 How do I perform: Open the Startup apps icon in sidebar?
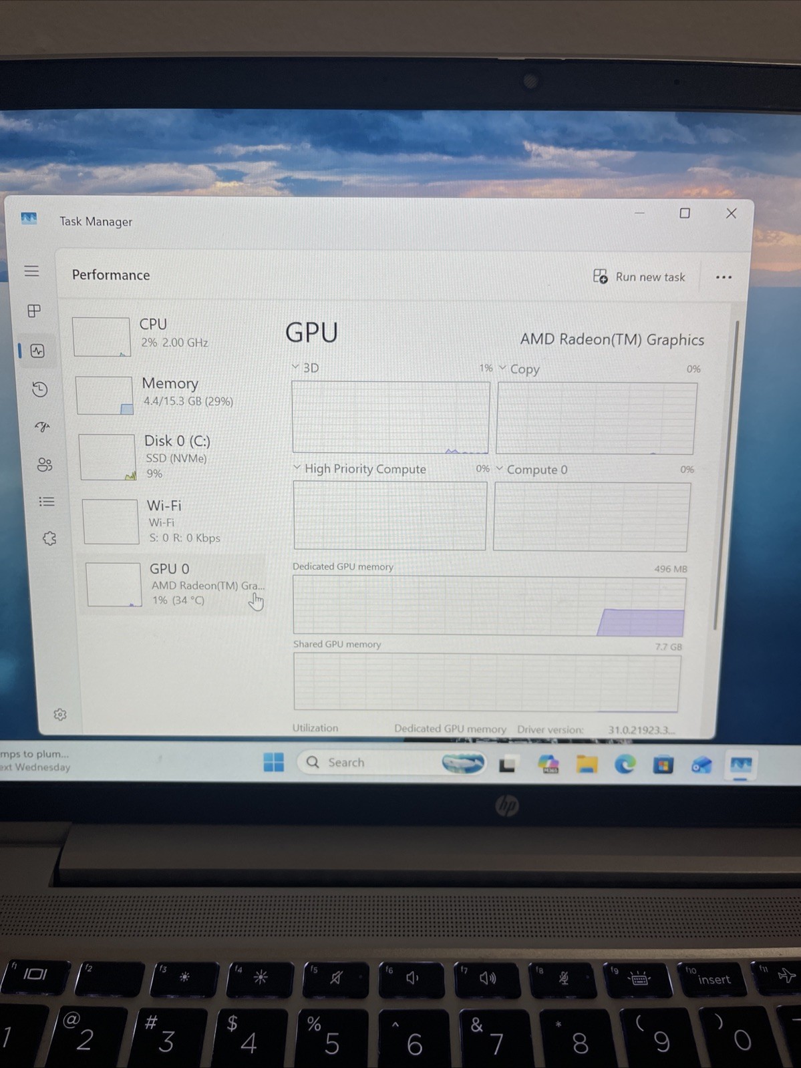coord(43,427)
